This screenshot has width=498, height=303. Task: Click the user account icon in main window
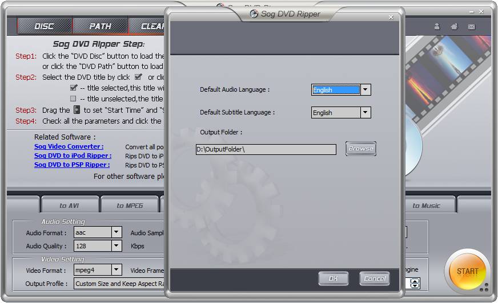point(437,27)
